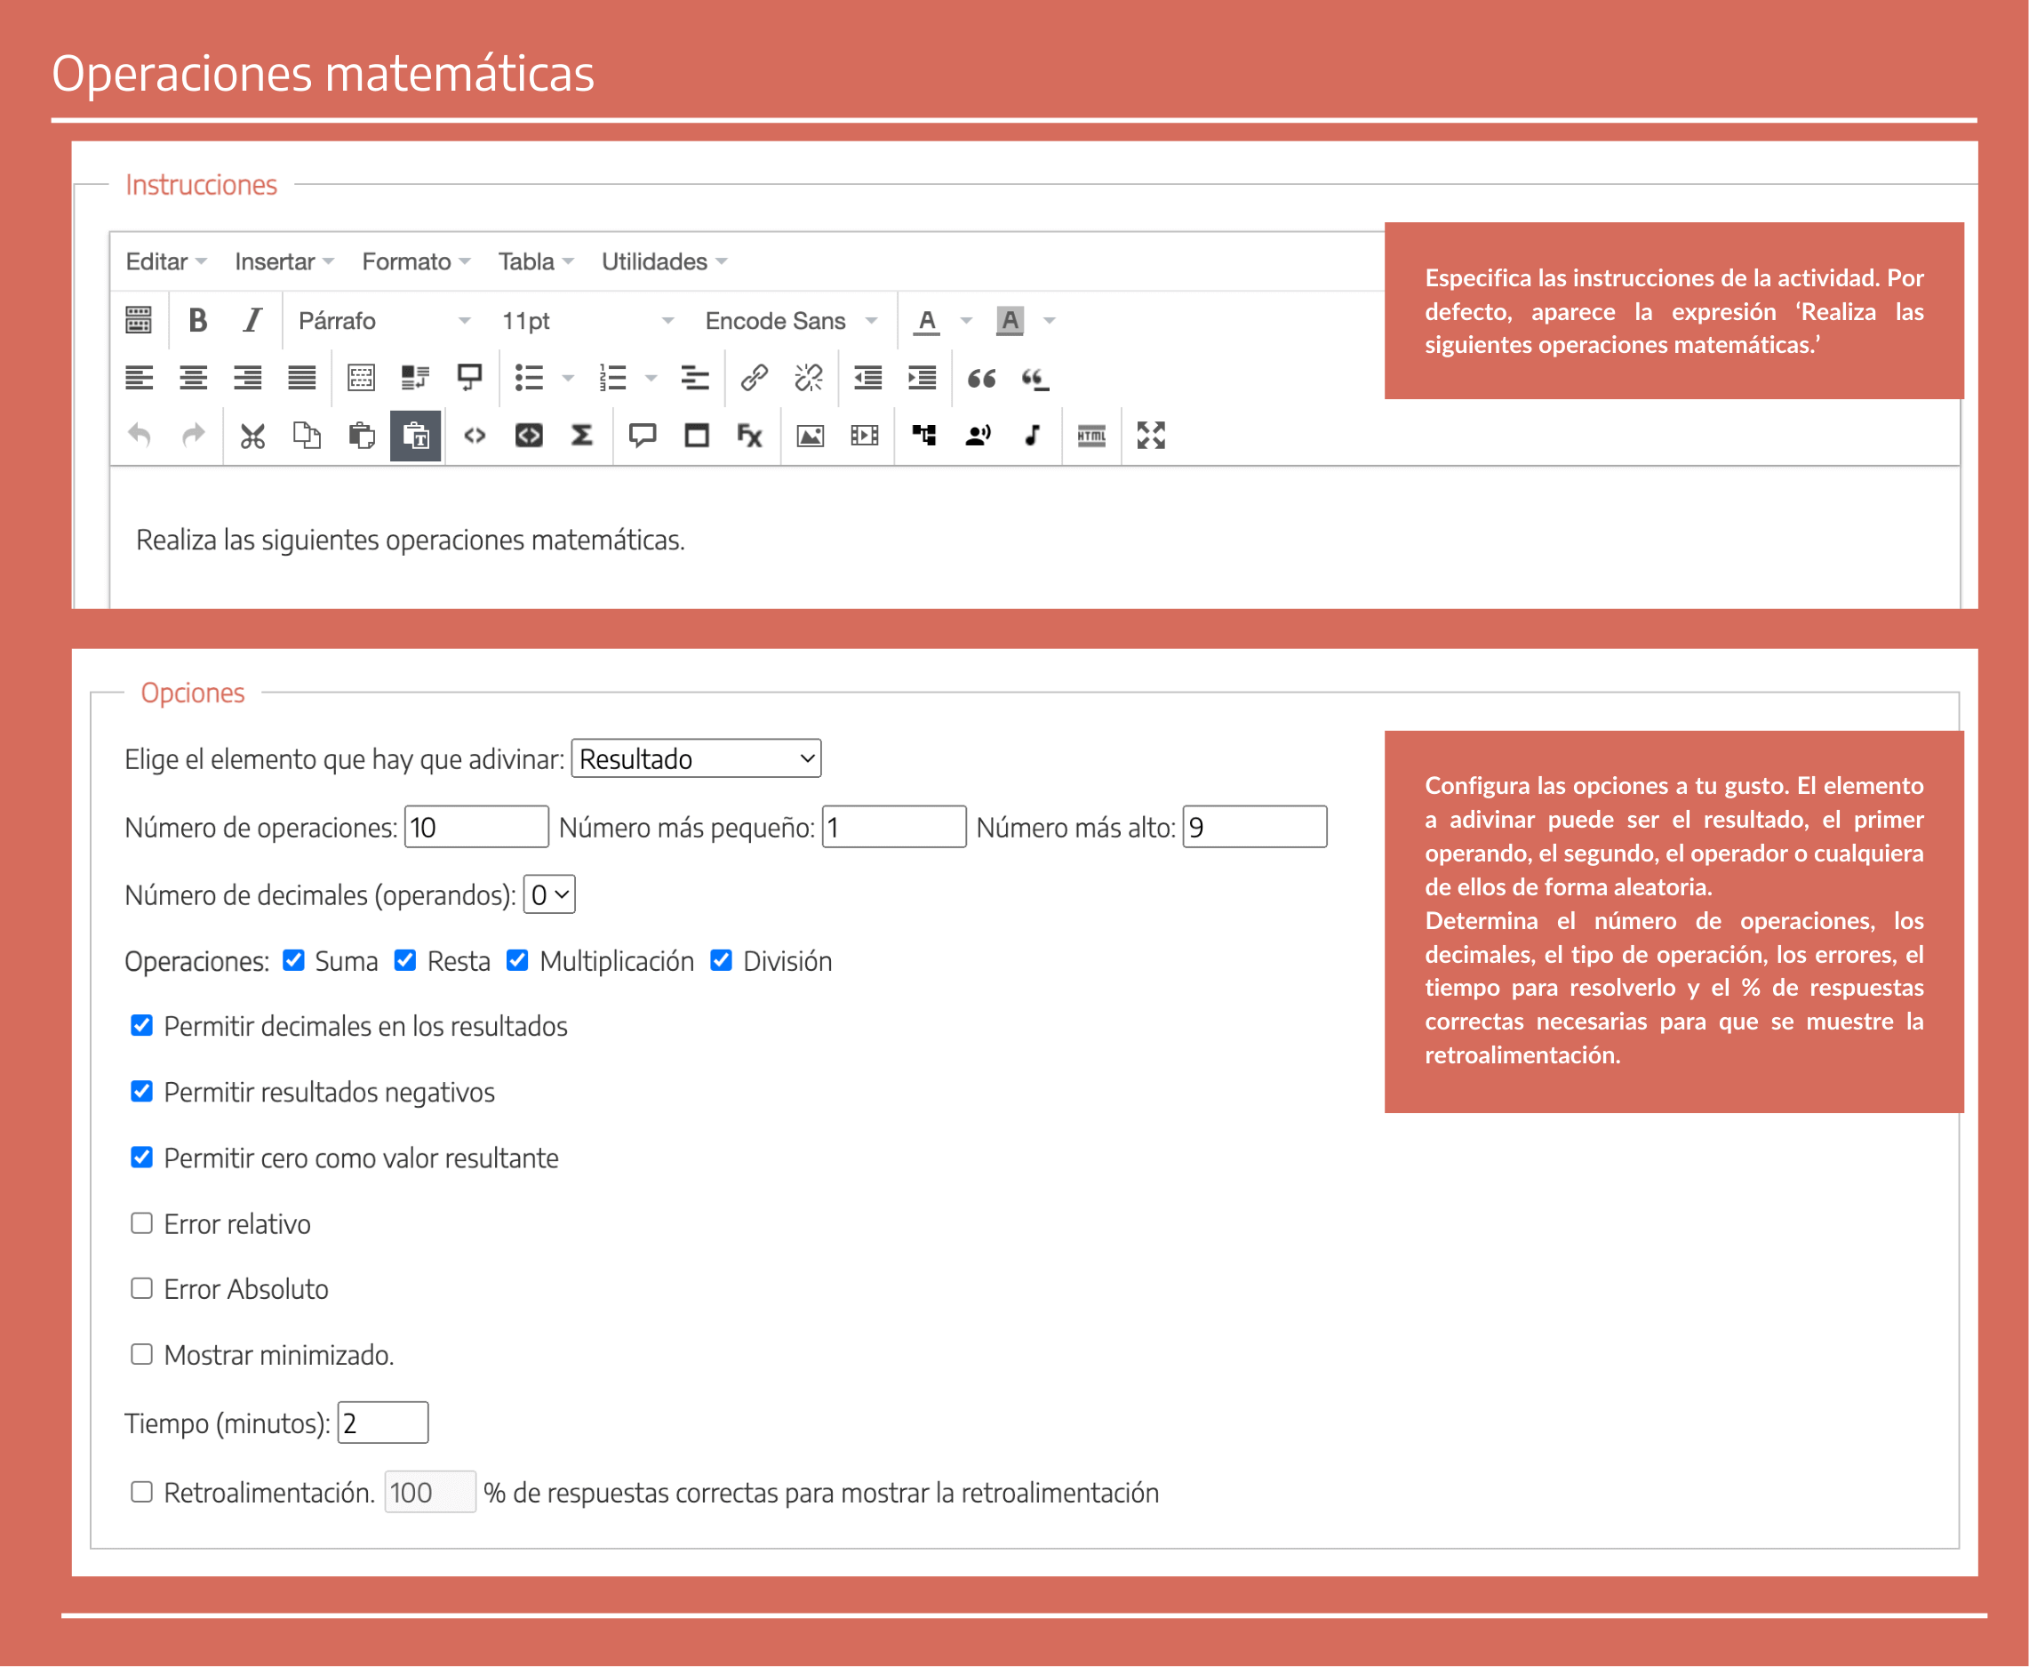Image resolution: width=2029 pixels, height=1667 pixels.
Task: Open fullscreen editor mode
Action: pos(1150,436)
